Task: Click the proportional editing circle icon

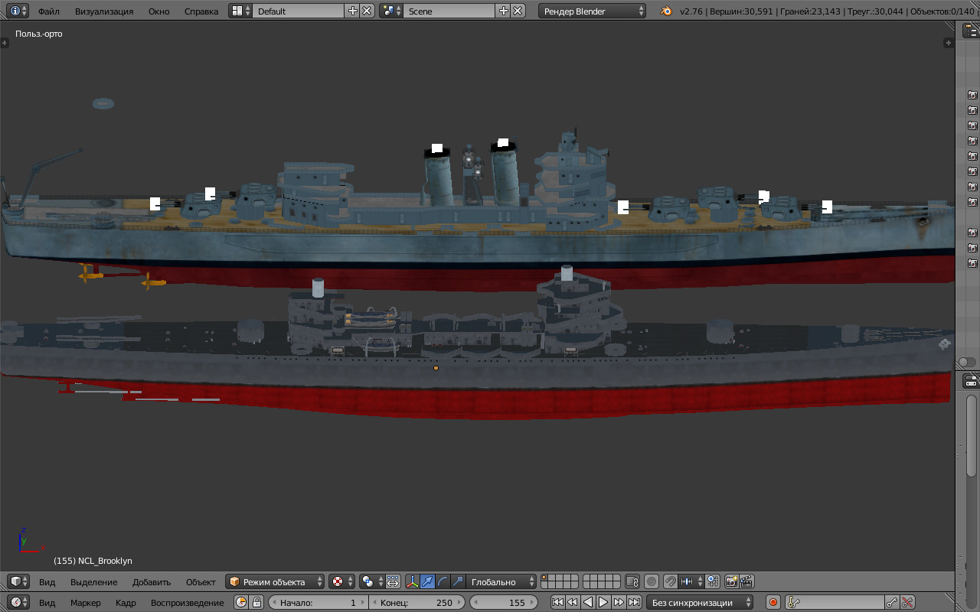Action: (x=652, y=581)
